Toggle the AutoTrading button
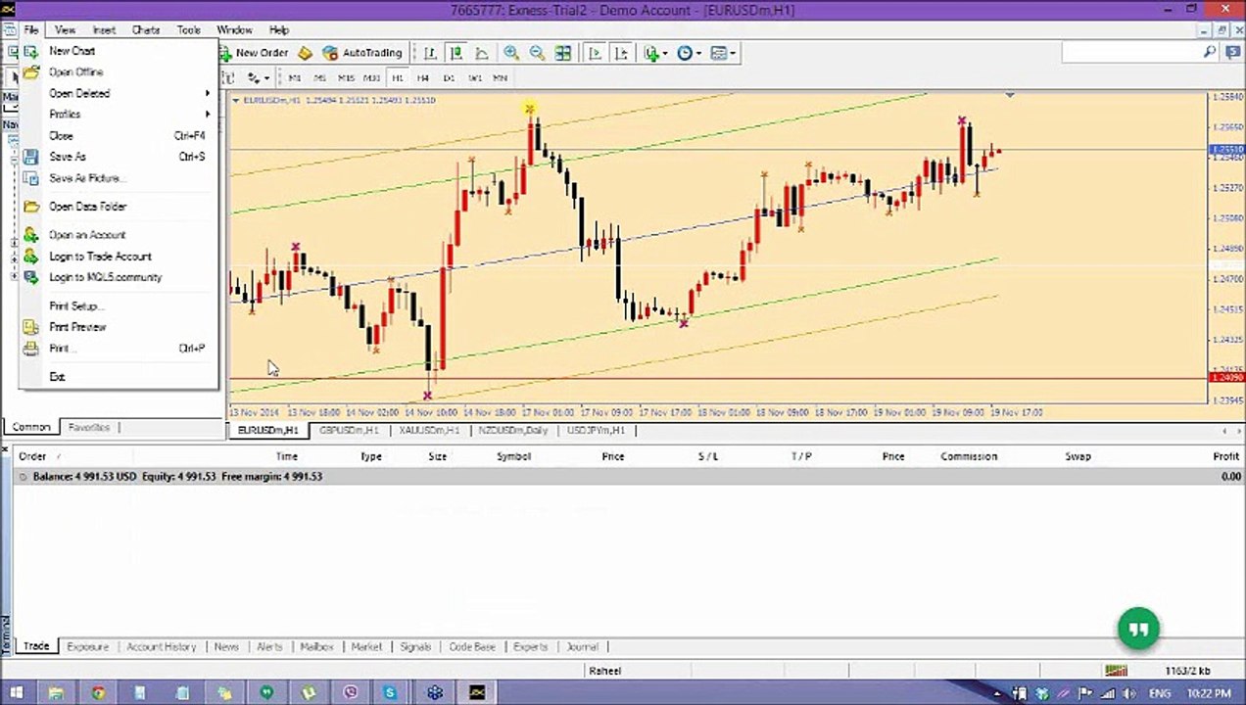The width and height of the screenshot is (1246, 705). [x=362, y=53]
